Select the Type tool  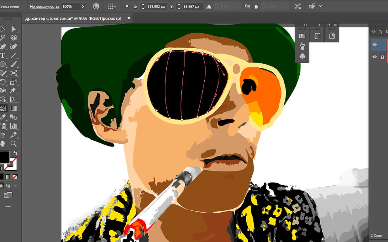coord(2,55)
